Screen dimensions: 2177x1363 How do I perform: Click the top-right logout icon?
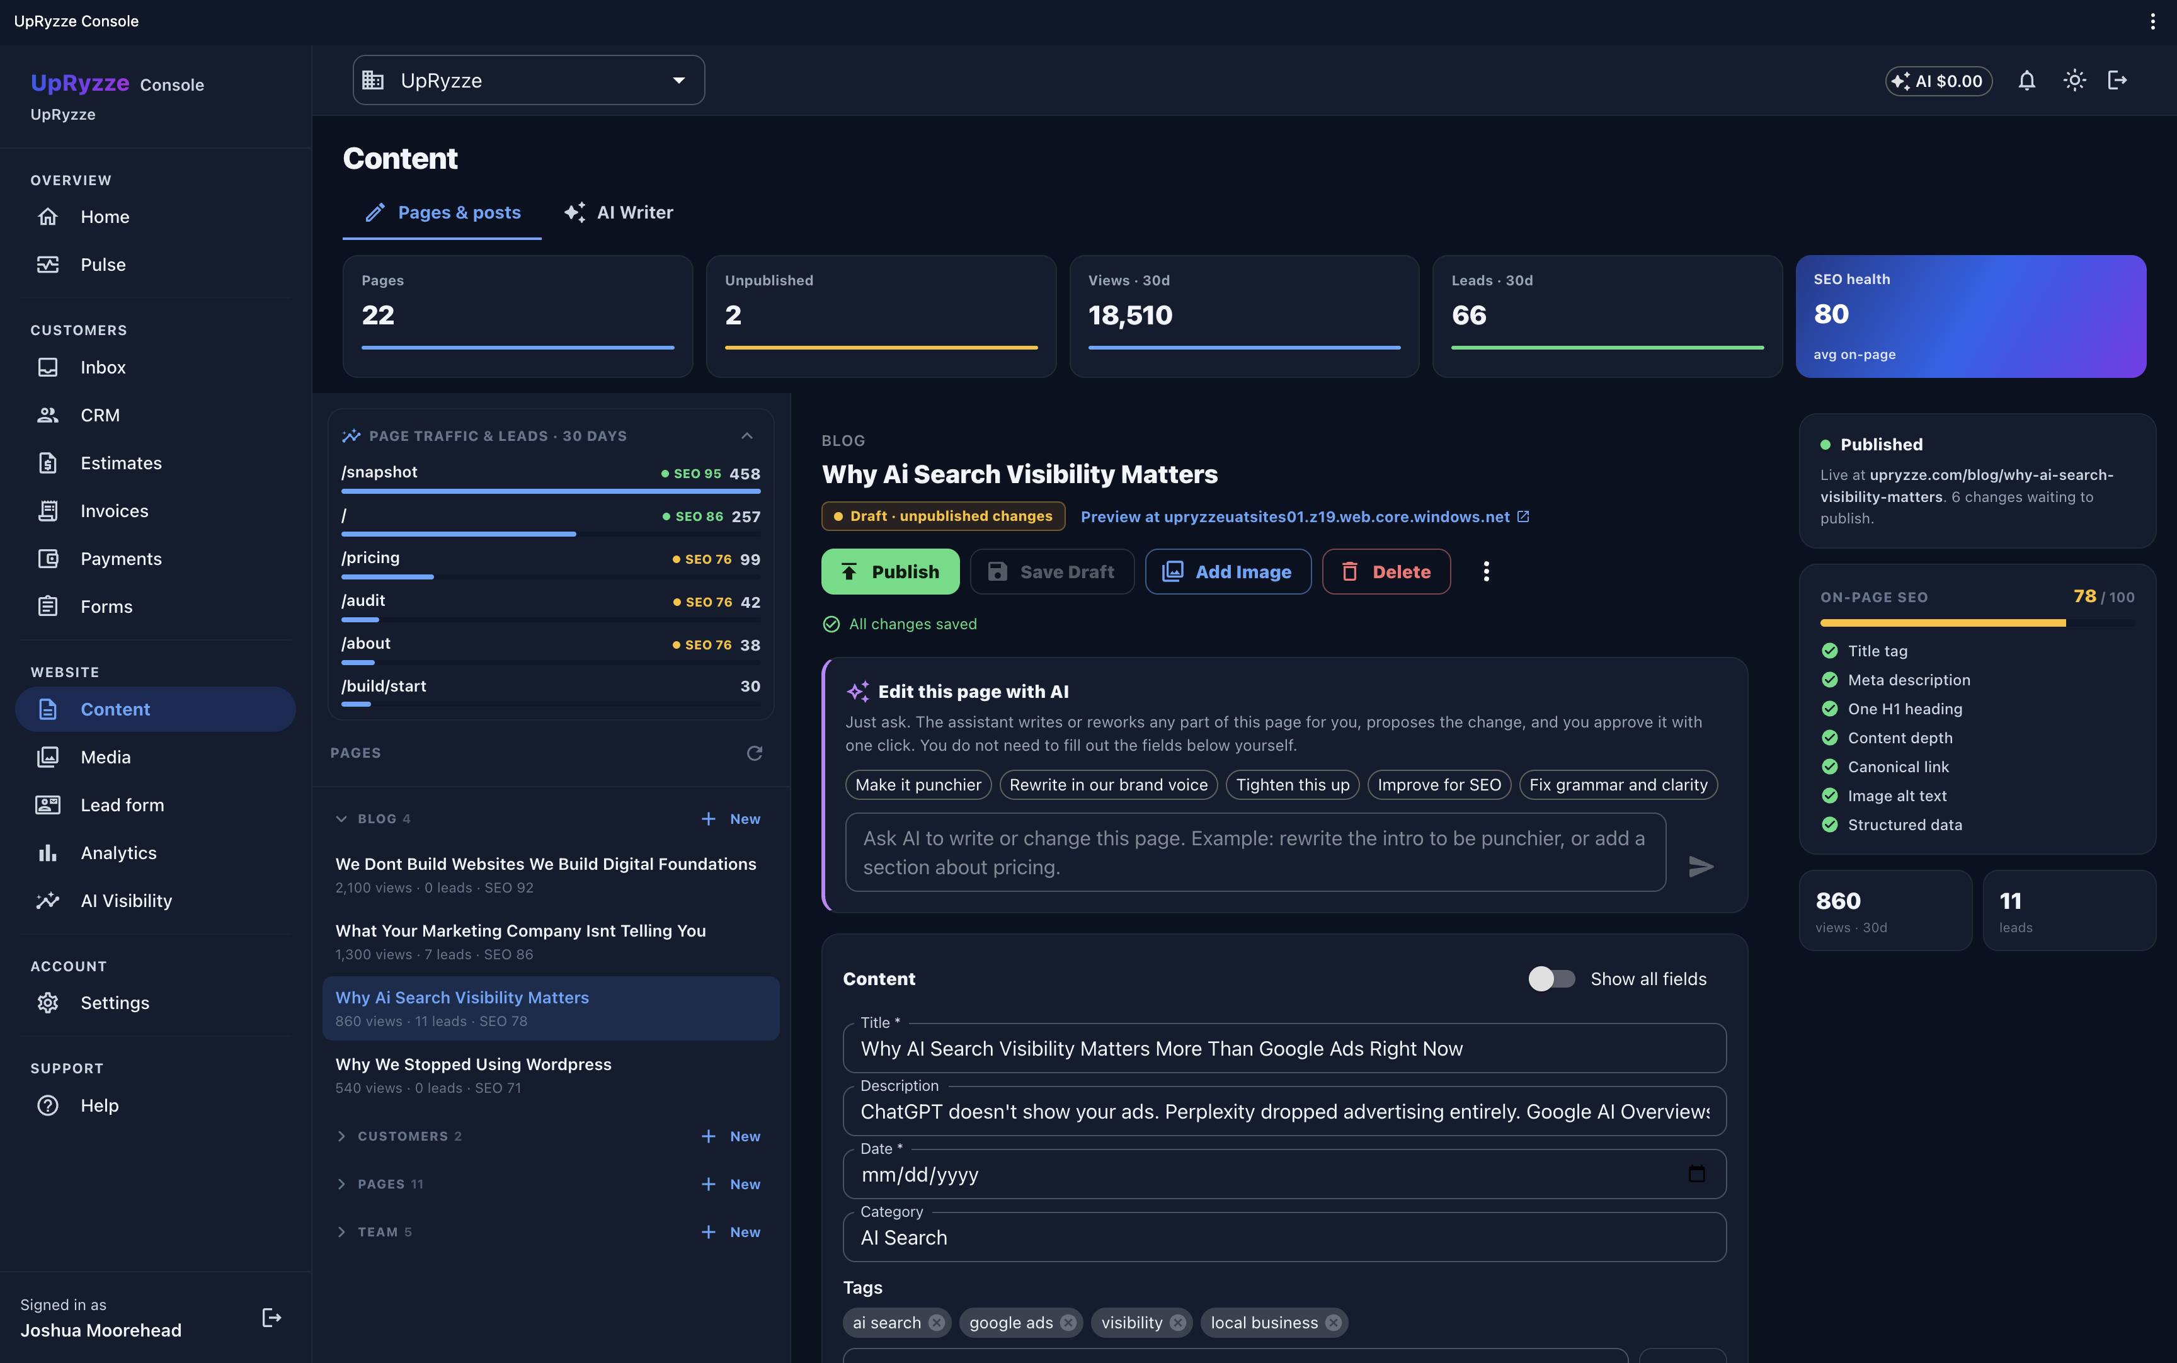tap(2118, 80)
